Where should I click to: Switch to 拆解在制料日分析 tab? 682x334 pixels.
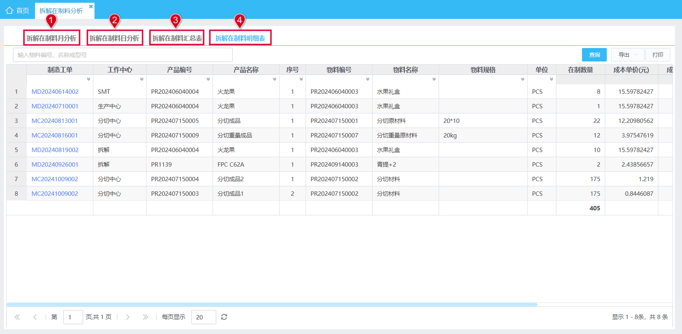(x=115, y=38)
